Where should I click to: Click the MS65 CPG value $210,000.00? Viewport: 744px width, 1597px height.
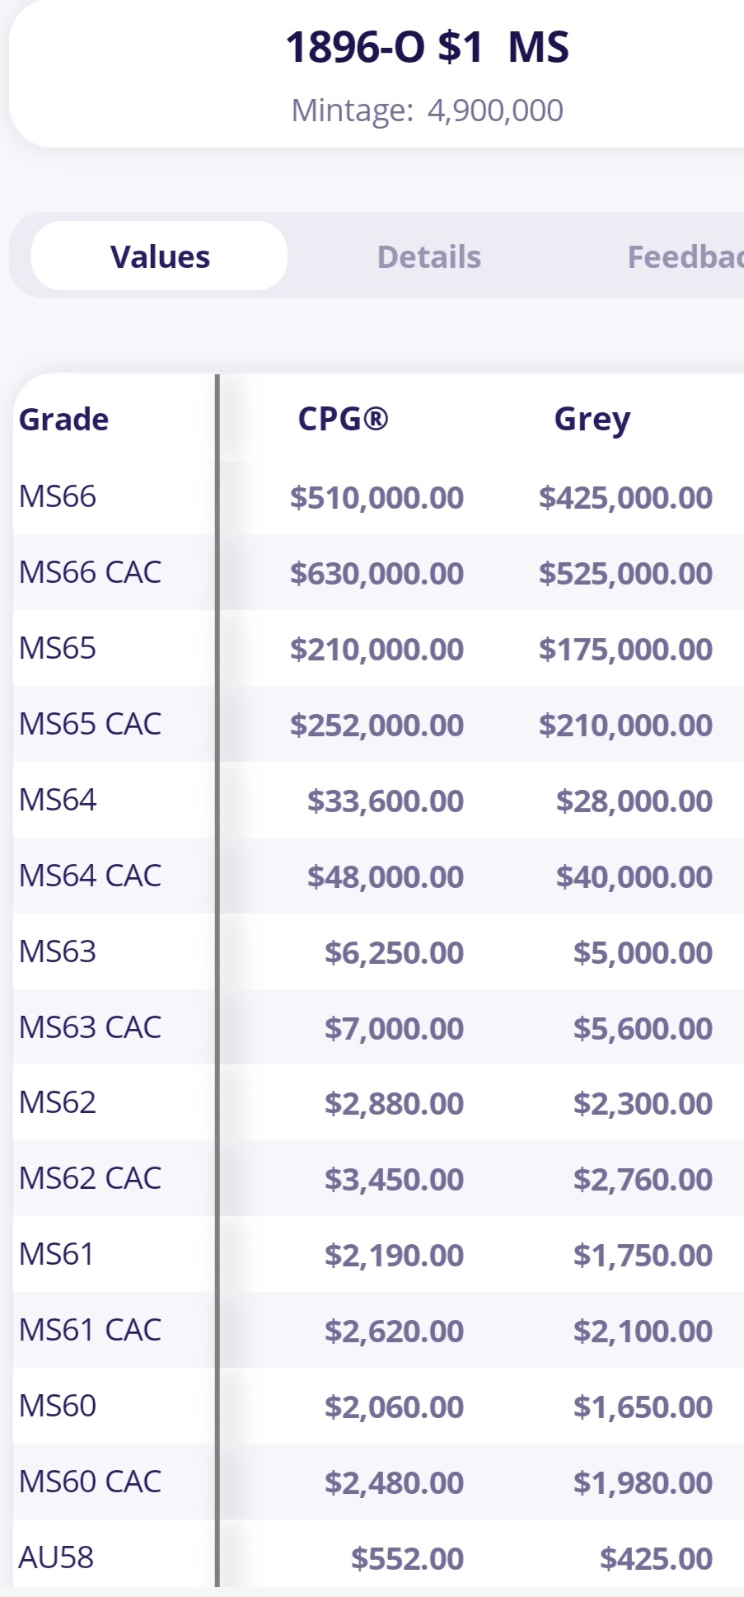coord(377,650)
